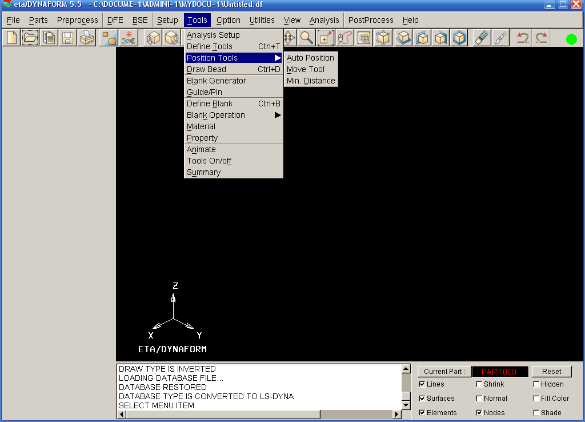The height and width of the screenshot is (422, 585).
Task: Expand the Blank Operation submenu arrow
Action: coord(278,115)
